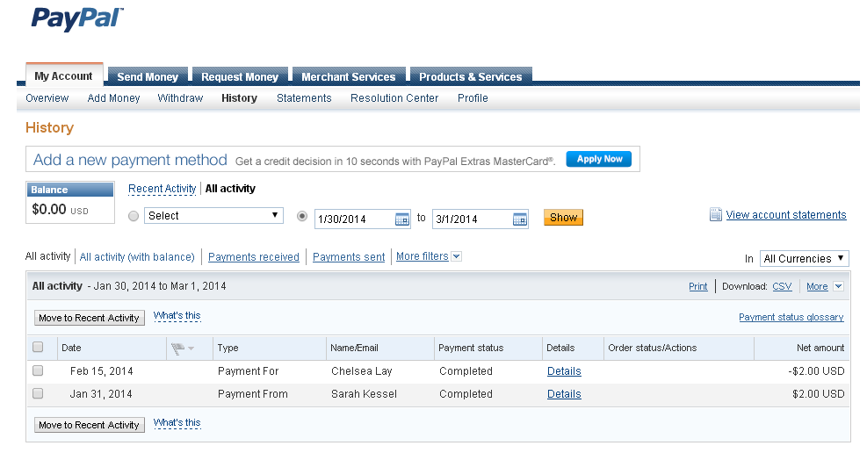Open the end date calendar picker
867x460 pixels.
coord(520,219)
